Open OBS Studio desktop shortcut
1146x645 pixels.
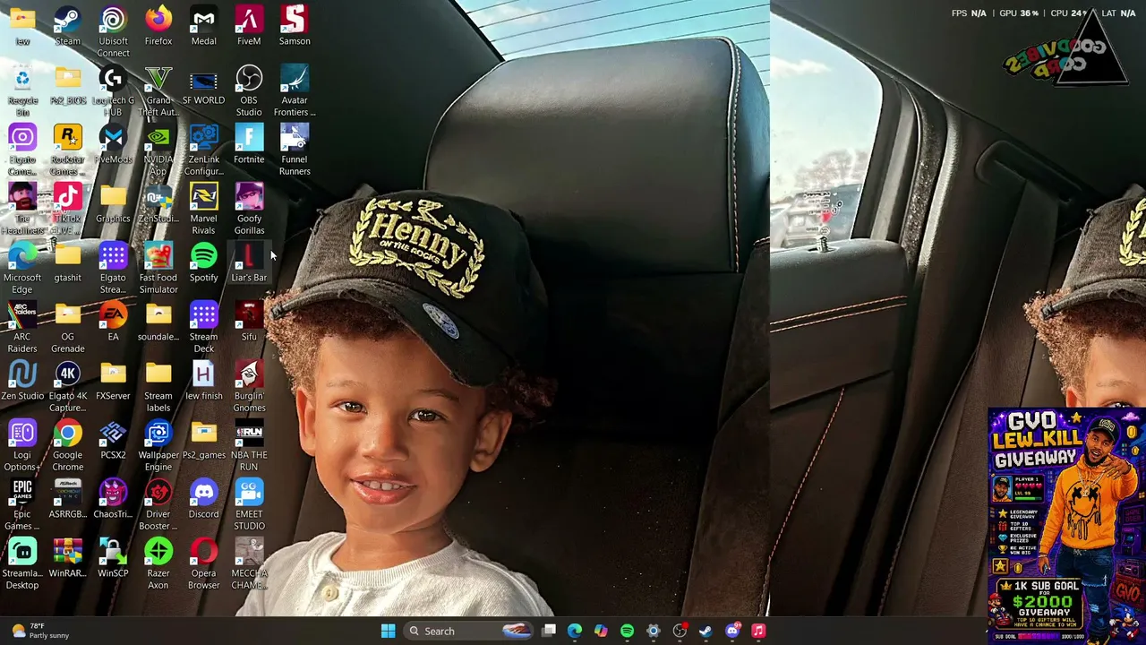249,90
